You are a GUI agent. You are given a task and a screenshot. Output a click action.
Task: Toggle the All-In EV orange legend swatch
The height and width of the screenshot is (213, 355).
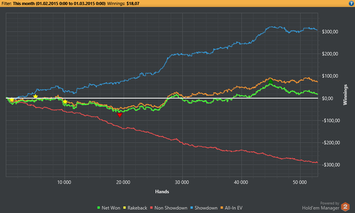coord(222,208)
